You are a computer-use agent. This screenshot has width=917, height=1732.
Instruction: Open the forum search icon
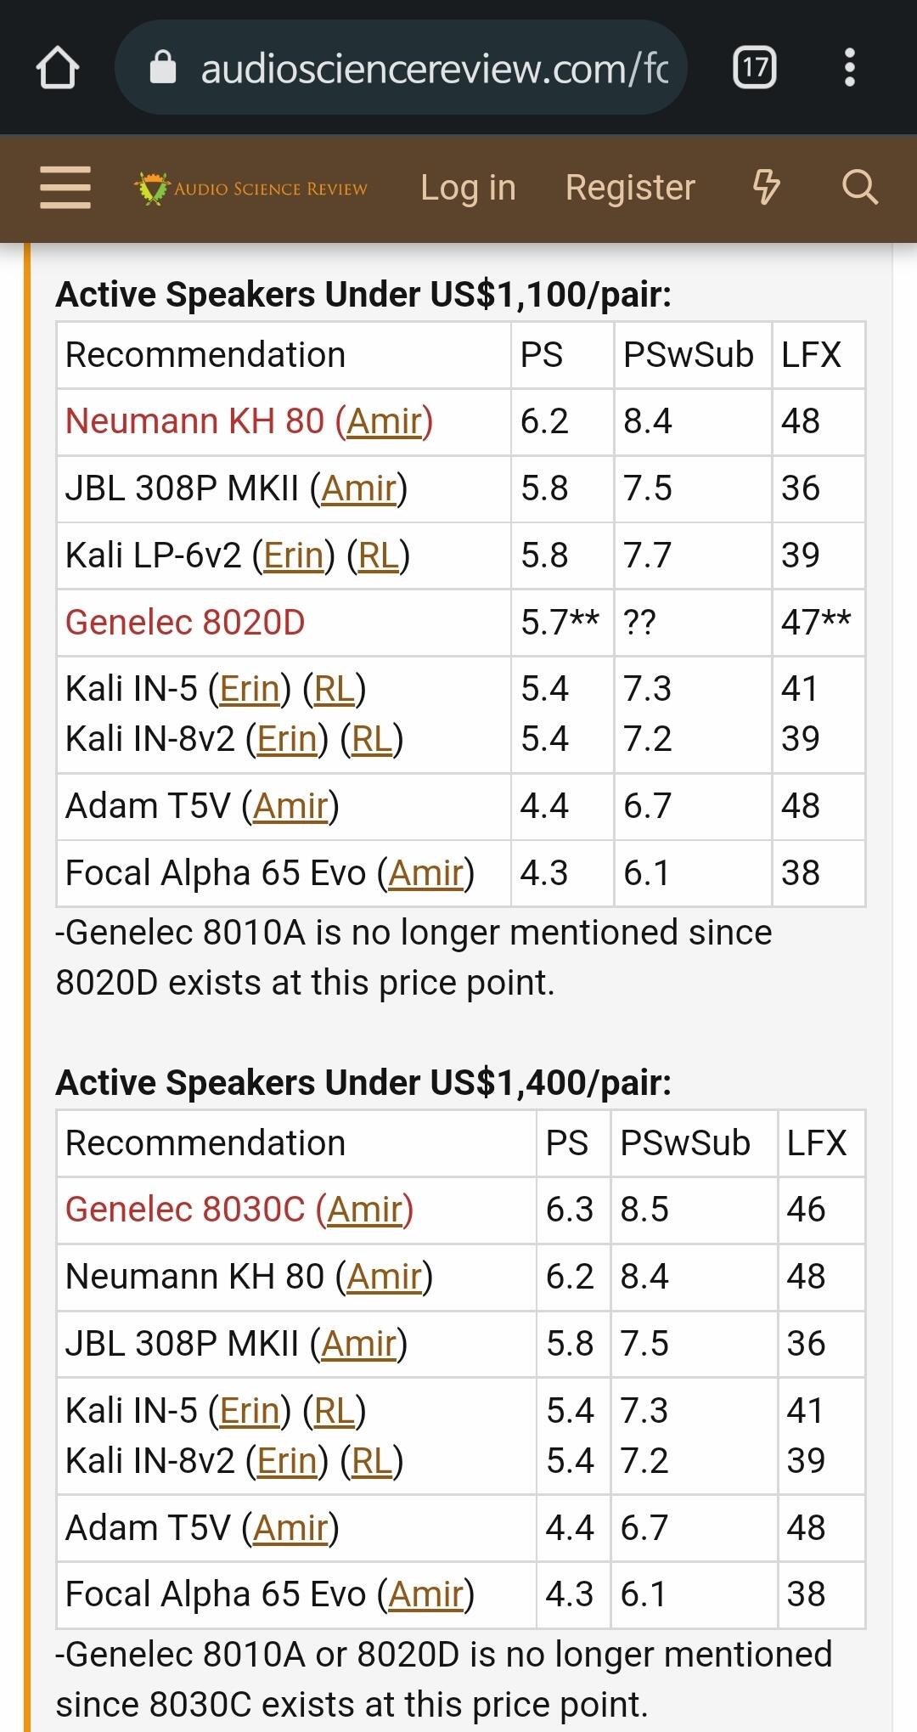tap(860, 188)
